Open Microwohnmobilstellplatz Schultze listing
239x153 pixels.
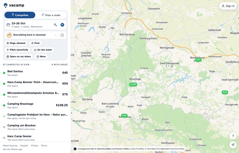35,94
